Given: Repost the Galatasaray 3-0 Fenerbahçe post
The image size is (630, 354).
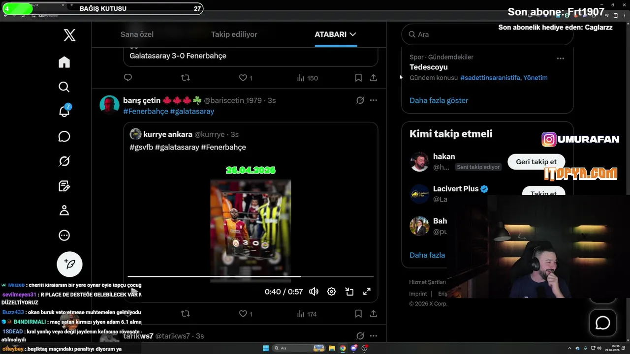Looking at the screenshot, I should [x=185, y=78].
